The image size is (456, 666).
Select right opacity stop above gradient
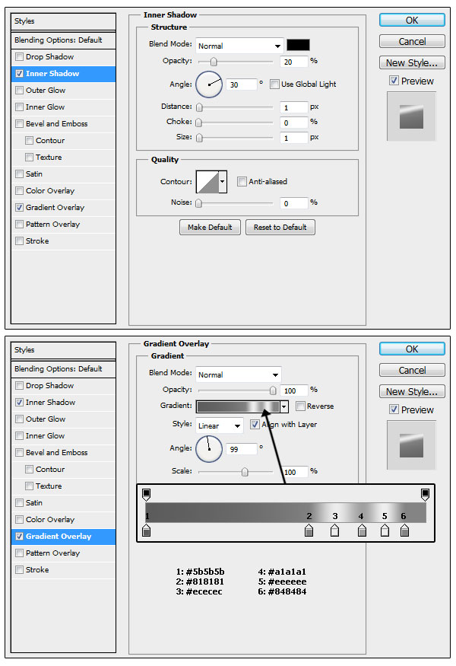(x=425, y=495)
